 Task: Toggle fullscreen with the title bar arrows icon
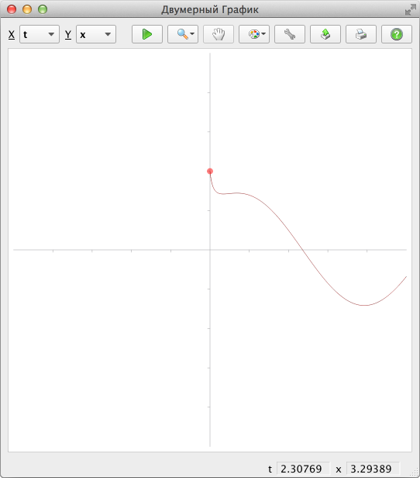pos(411,10)
